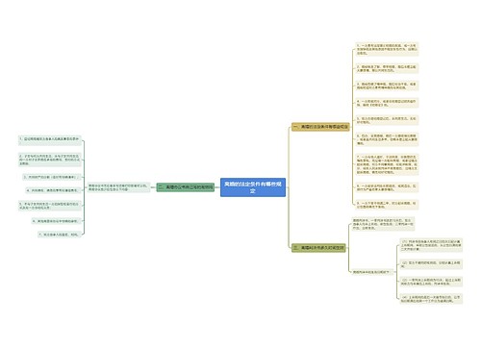Click the five-line yellow sub-item numbered 7
The height and width of the screenshot is (346, 481).
pos(387,164)
